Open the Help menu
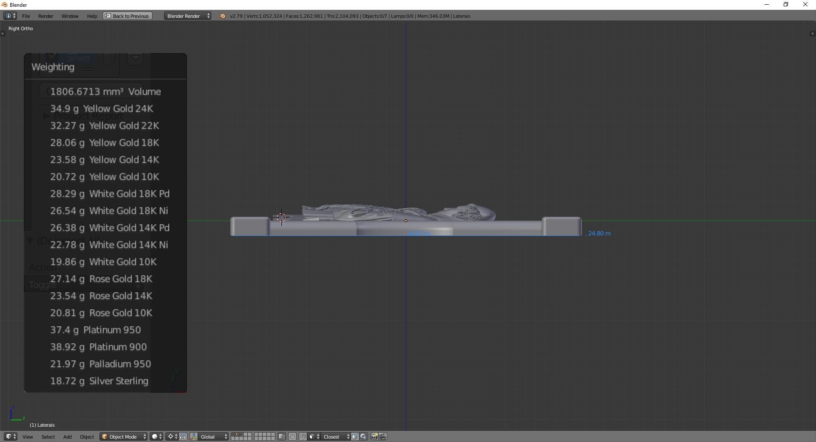 click(92, 16)
